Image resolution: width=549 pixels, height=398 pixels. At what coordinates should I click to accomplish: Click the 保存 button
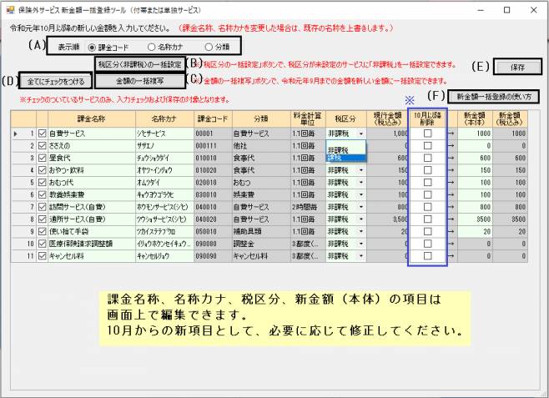click(516, 66)
